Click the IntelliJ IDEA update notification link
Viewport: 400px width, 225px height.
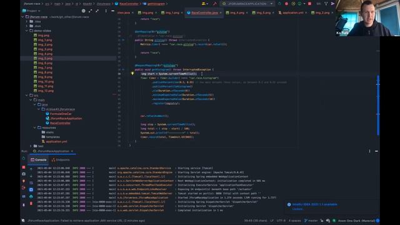pyautogui.click(x=297, y=209)
